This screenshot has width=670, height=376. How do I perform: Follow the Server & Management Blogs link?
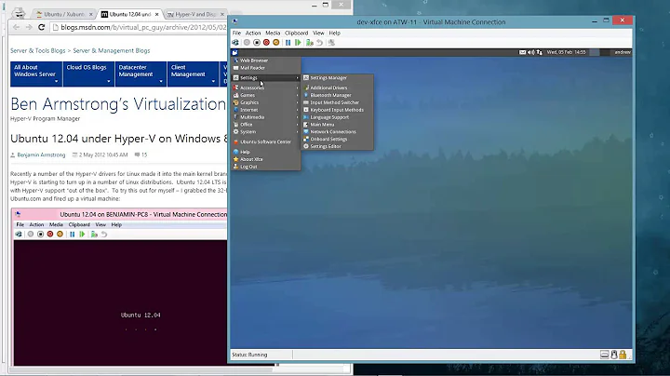111,50
